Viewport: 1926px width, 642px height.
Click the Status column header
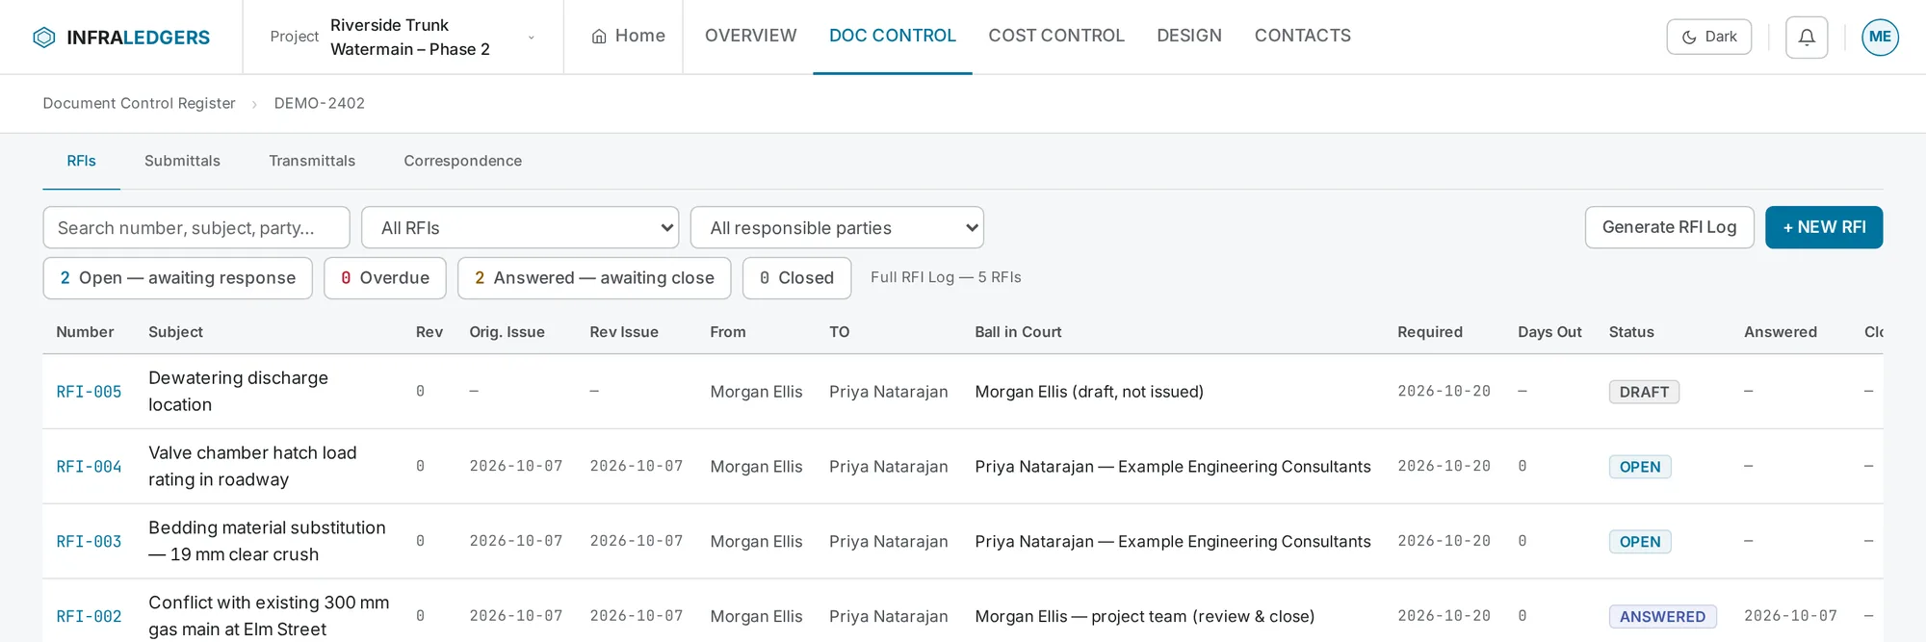pos(1631,332)
